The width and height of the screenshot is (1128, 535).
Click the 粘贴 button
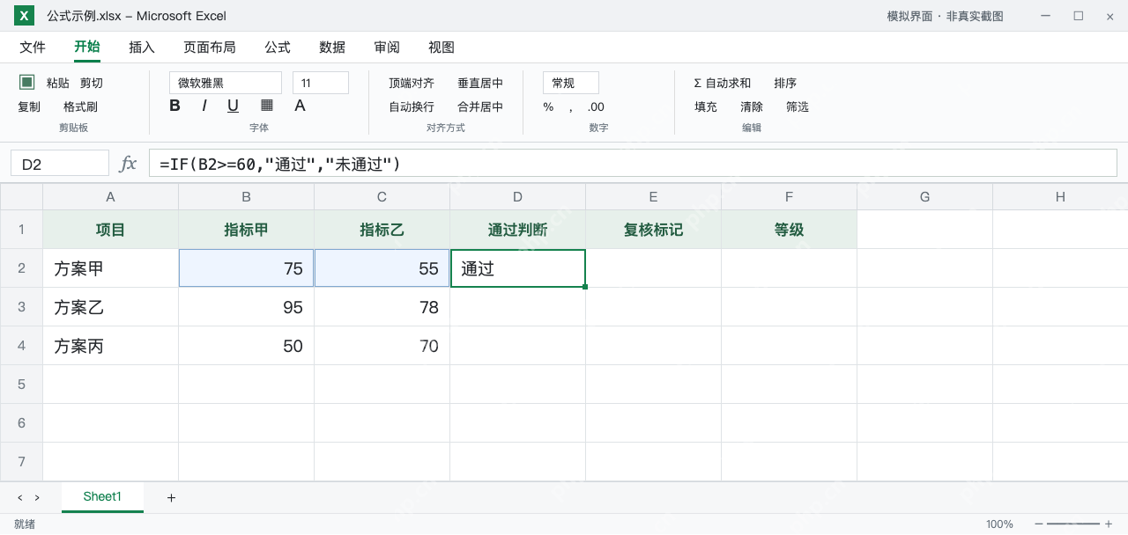(x=58, y=83)
